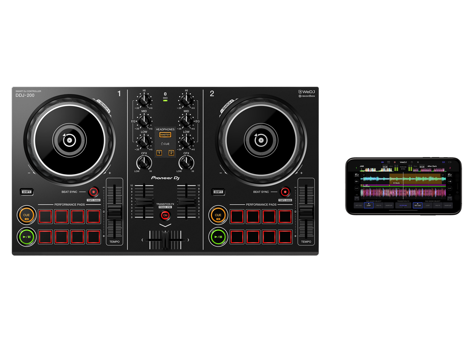Collapse the right deck chevron in WeDJ
Screen dimensions: 473x347
point(443,175)
